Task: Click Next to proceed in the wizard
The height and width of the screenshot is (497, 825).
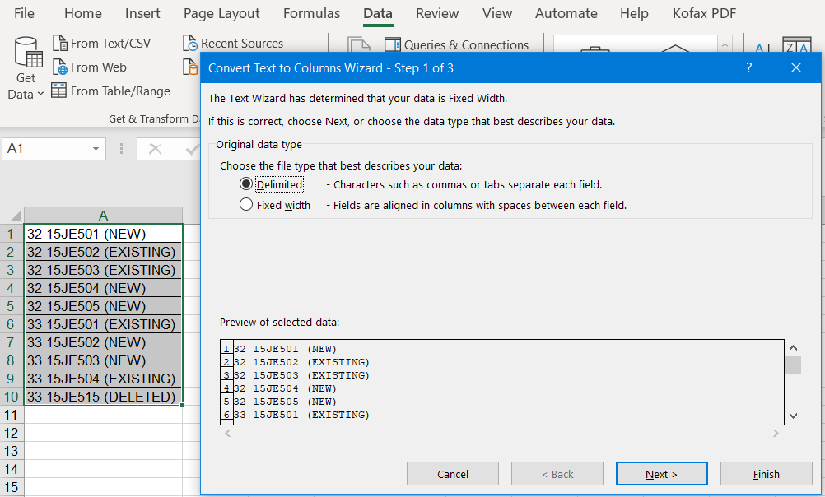Action: (x=661, y=473)
